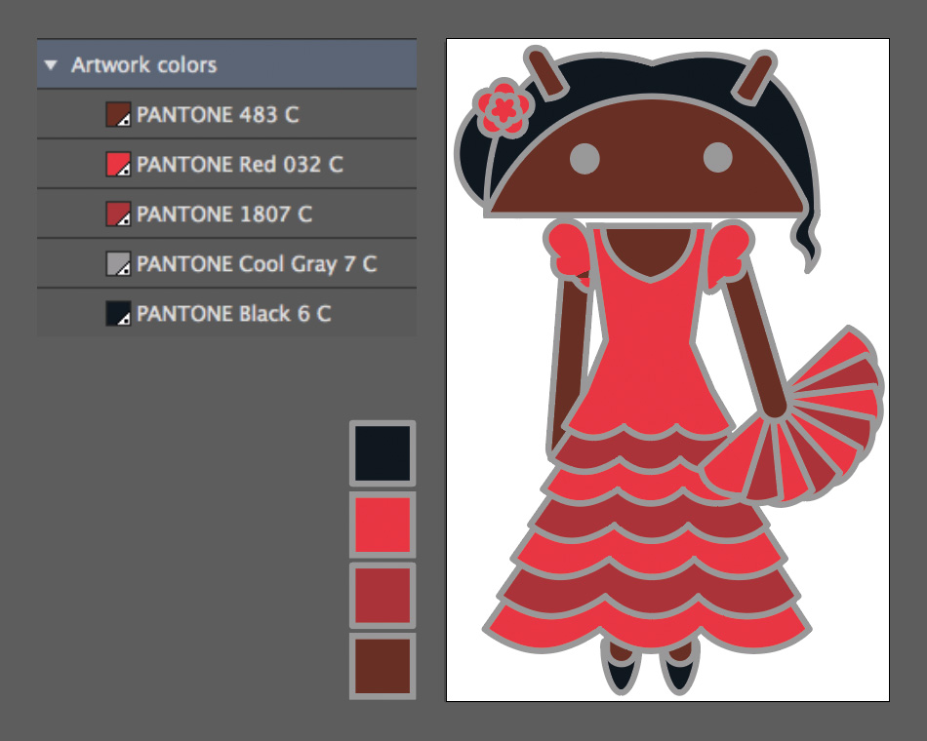Select the bright red square palette swatch
The height and width of the screenshot is (741, 927).
pos(383,525)
